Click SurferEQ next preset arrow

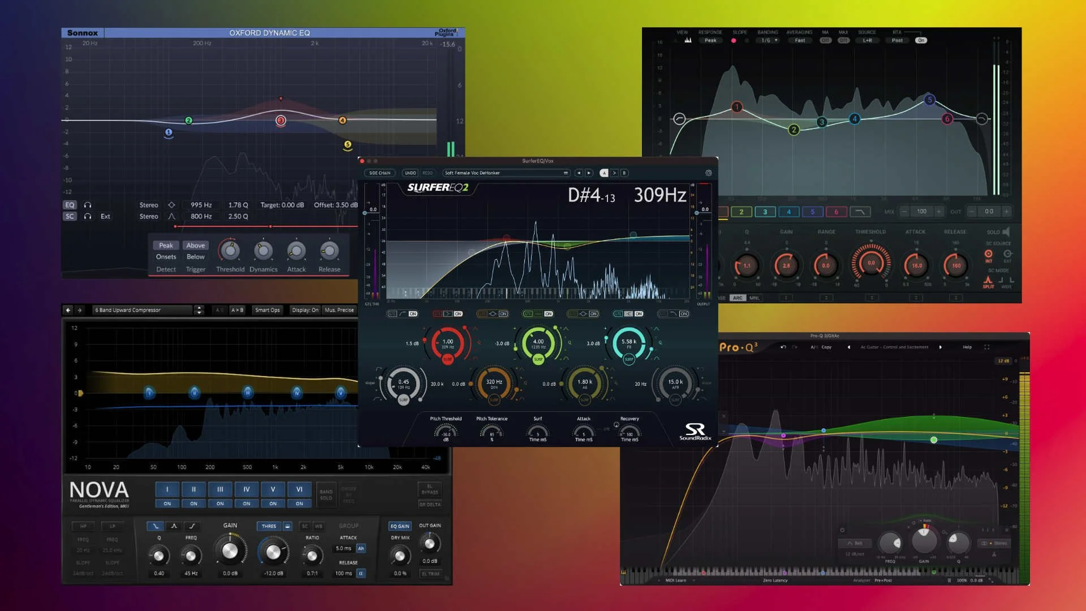(x=589, y=173)
